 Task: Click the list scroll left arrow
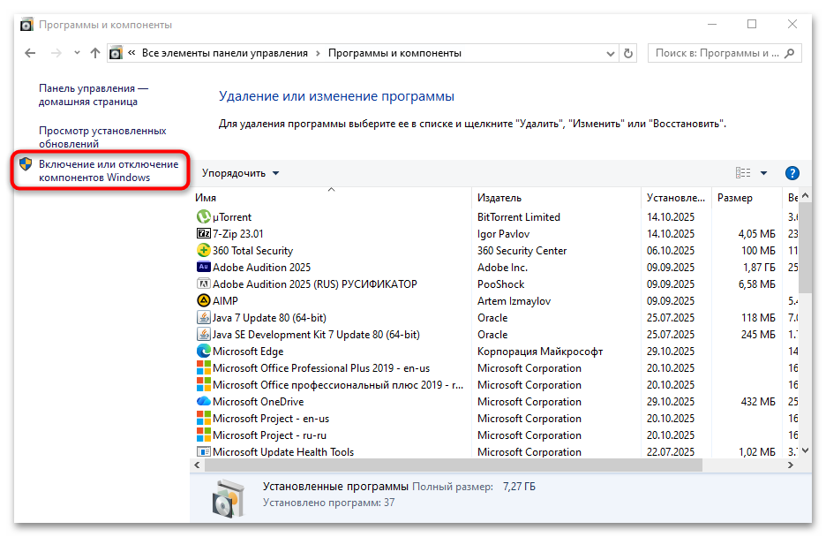[x=197, y=465]
